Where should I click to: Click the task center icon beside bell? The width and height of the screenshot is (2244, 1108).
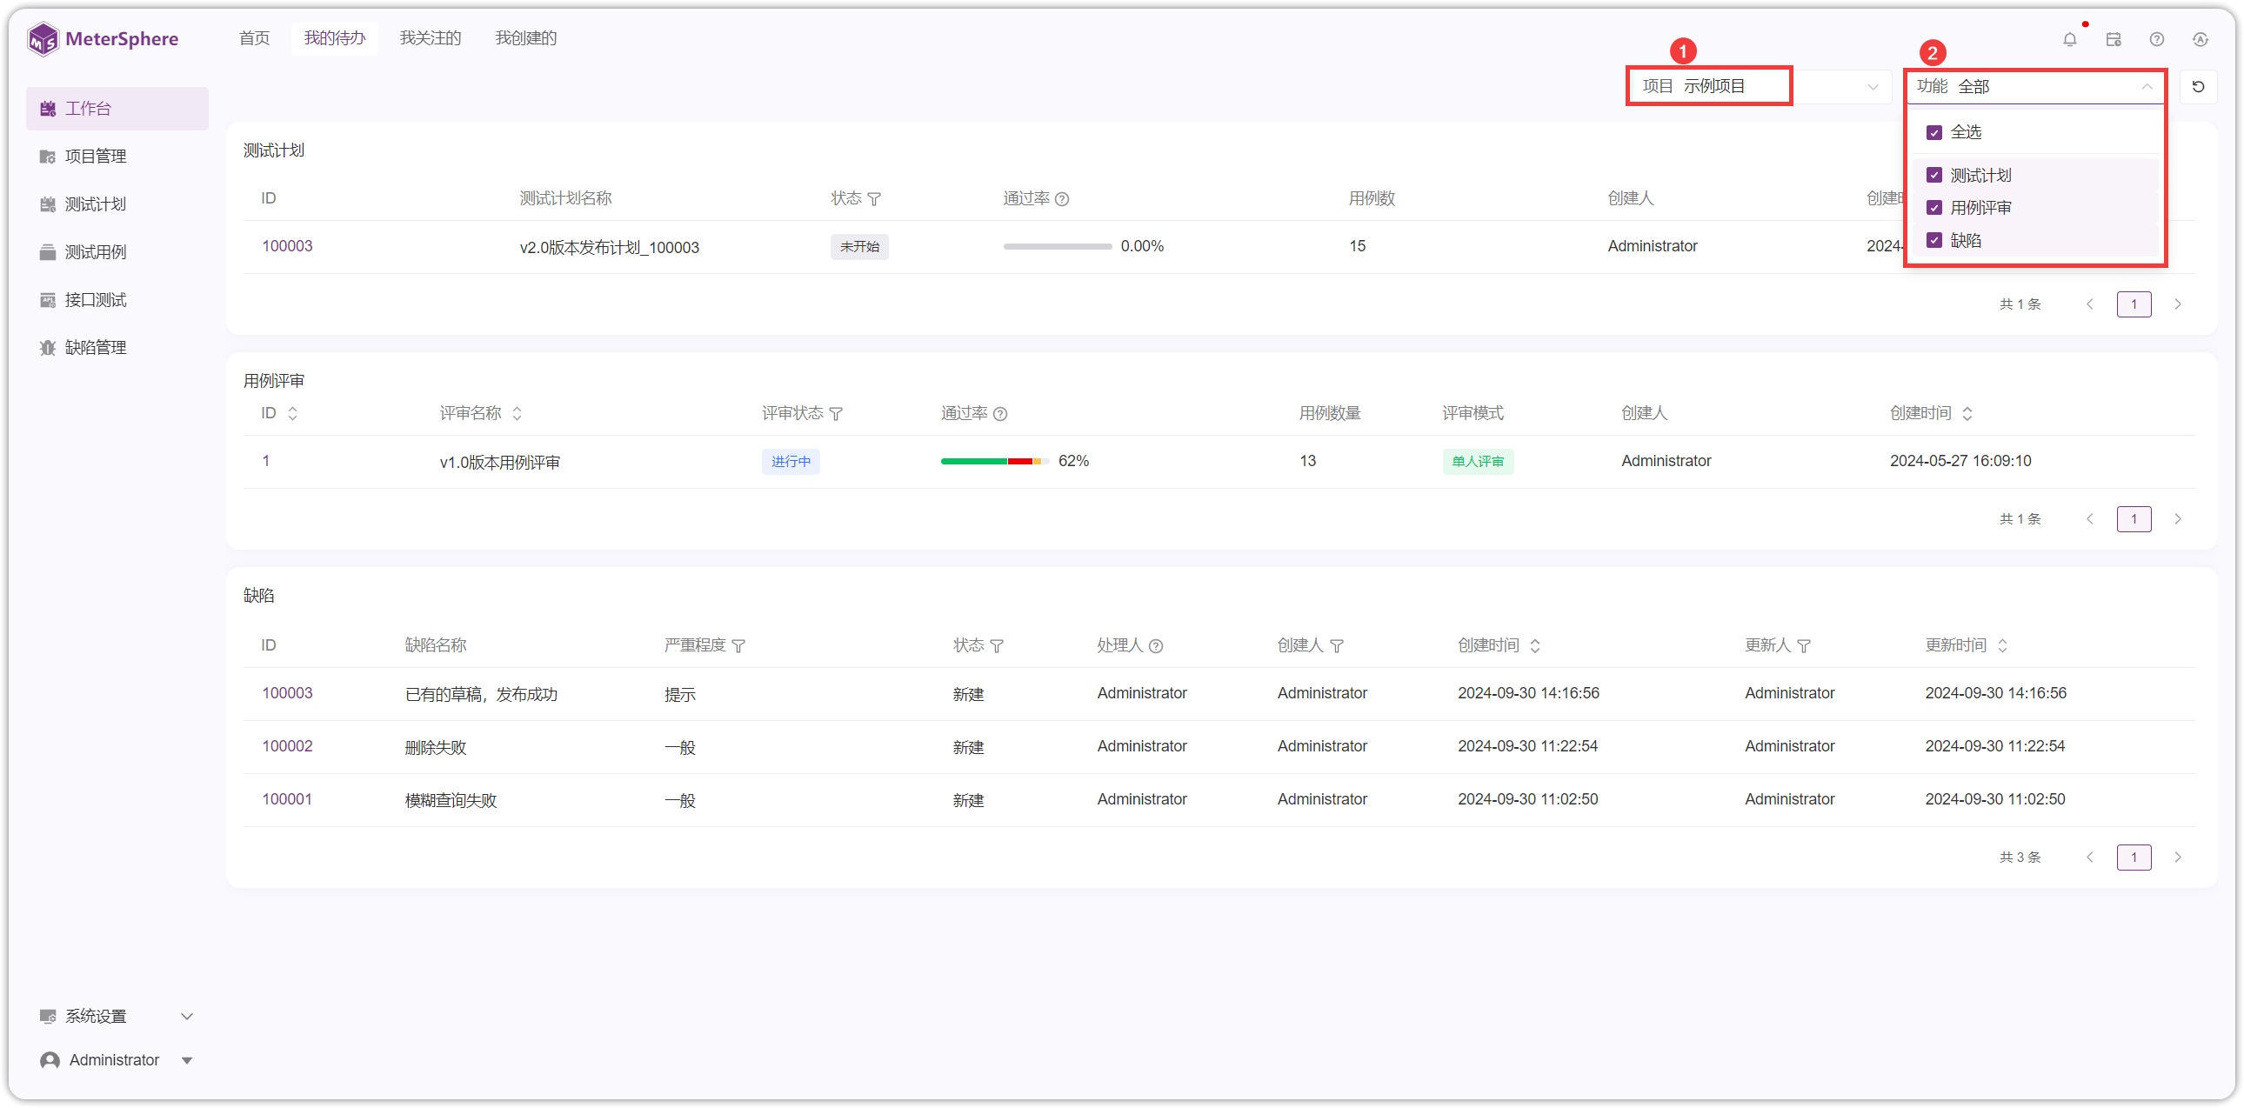[2114, 39]
